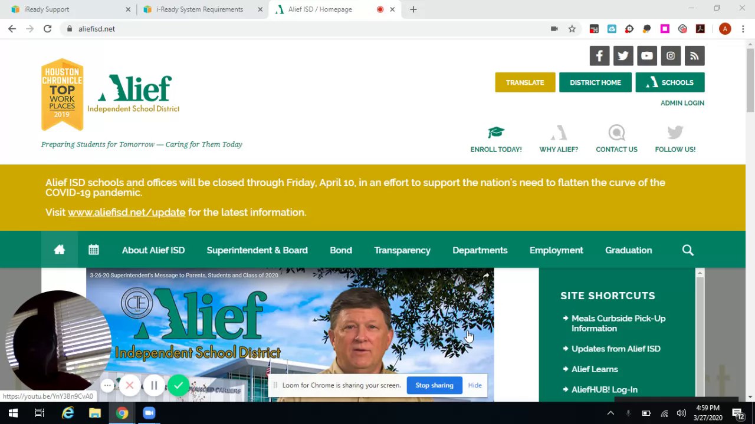Open the Graduation menu item
This screenshot has width=755, height=424.
coord(628,250)
